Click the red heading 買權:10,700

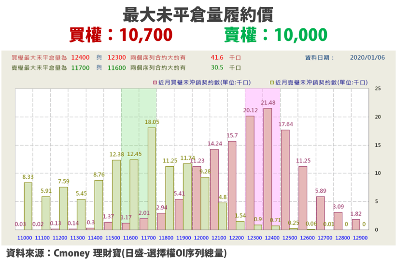121,35
